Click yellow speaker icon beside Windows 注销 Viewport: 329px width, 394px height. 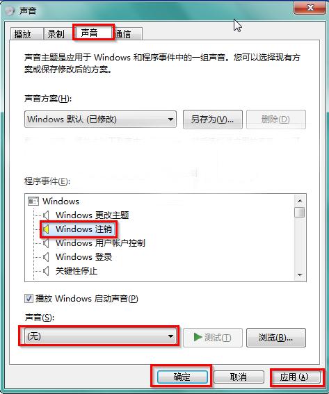46,229
